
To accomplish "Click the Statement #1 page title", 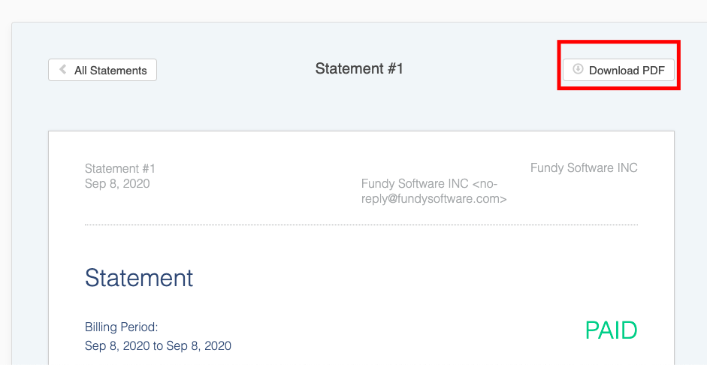I will tap(359, 68).
